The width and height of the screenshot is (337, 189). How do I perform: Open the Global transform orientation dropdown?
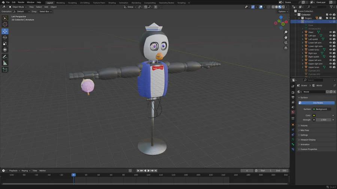pos(130,7)
